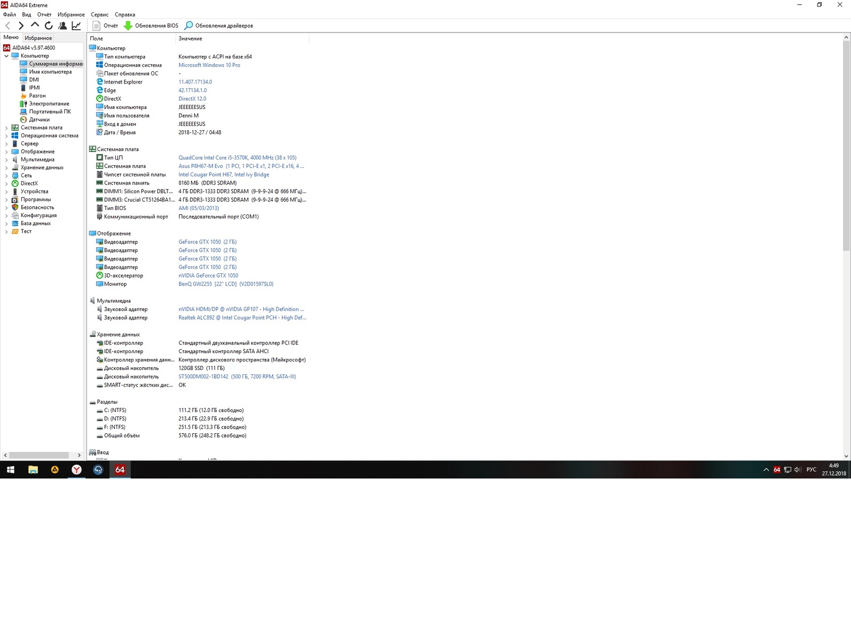Viewport: 851px width, 638px height.
Task: Expand the Сеть tree node
Action: pyautogui.click(x=6, y=175)
